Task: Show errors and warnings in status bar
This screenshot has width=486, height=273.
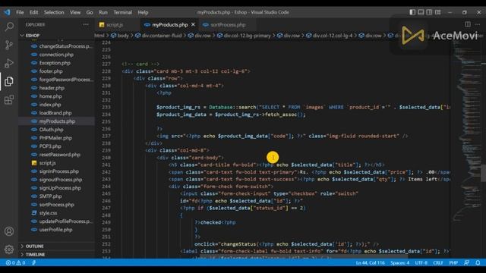Action: 15,263
